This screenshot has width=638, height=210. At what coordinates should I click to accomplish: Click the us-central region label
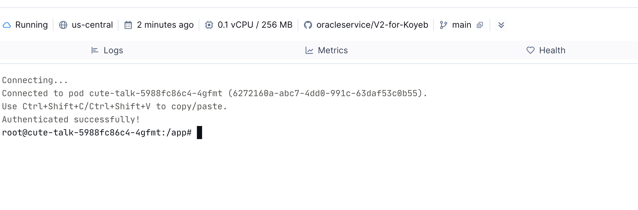point(92,25)
